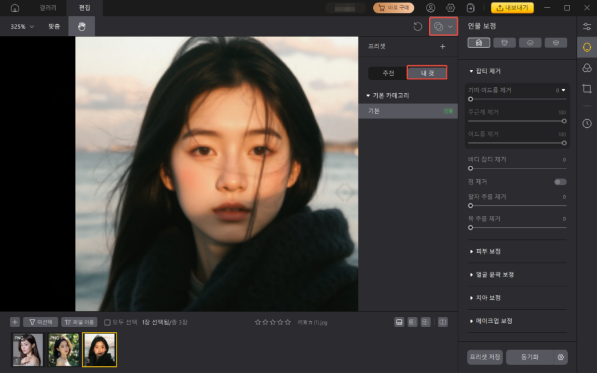
Task: Click the 바디 잡티 제거 slider
Action: point(517,169)
